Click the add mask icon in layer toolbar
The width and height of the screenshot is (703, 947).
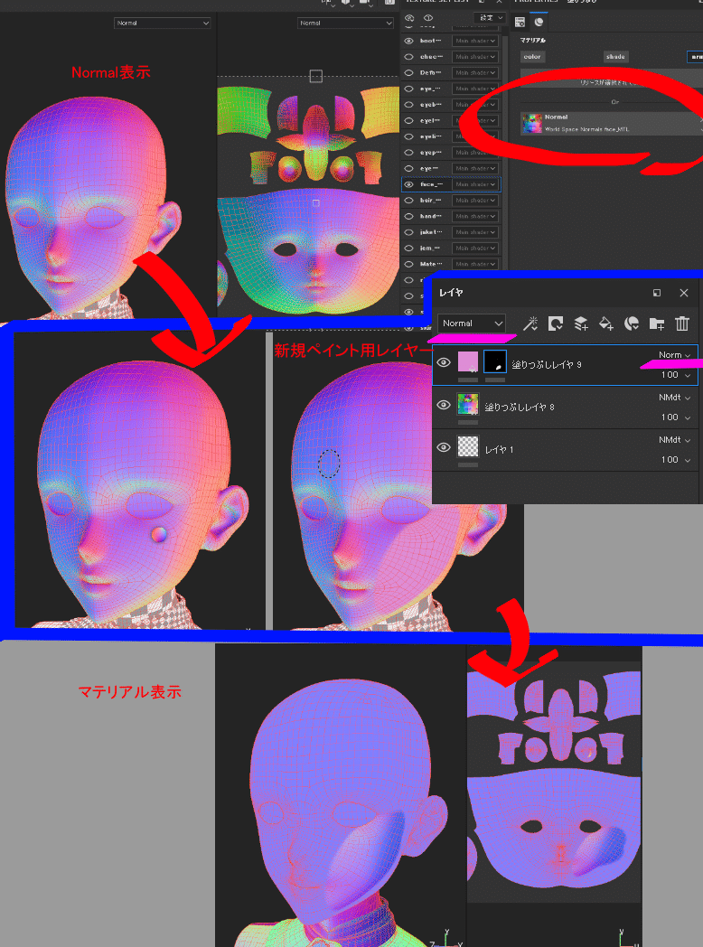(555, 323)
